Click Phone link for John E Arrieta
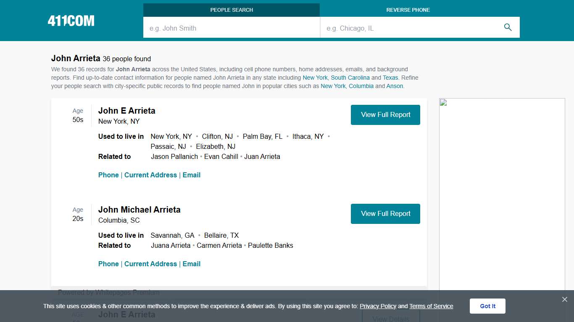 (108, 175)
